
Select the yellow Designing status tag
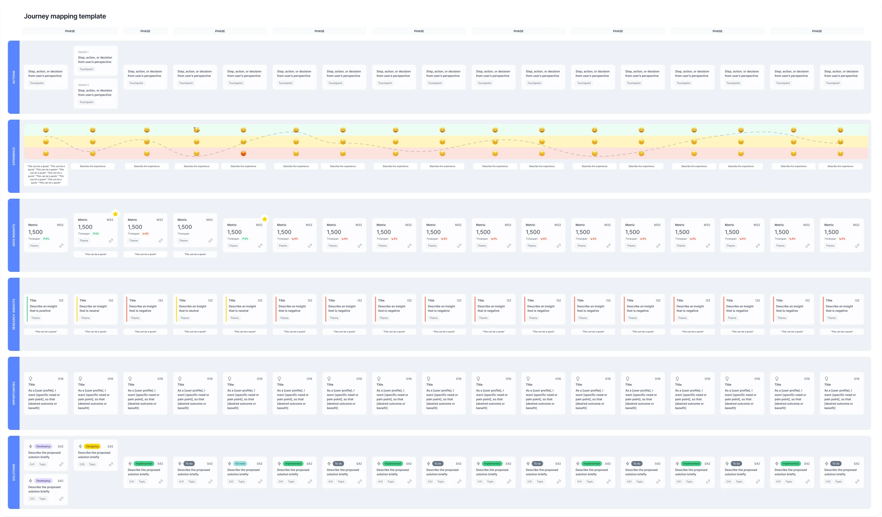coord(92,446)
